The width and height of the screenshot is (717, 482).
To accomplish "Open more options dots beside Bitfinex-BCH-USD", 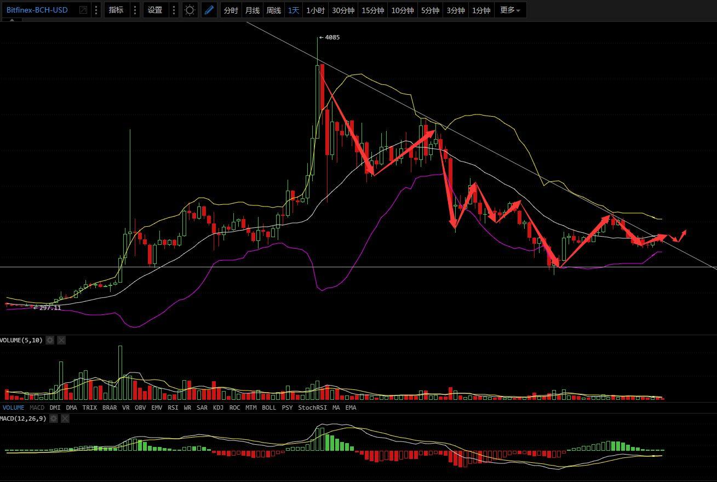I will [96, 10].
